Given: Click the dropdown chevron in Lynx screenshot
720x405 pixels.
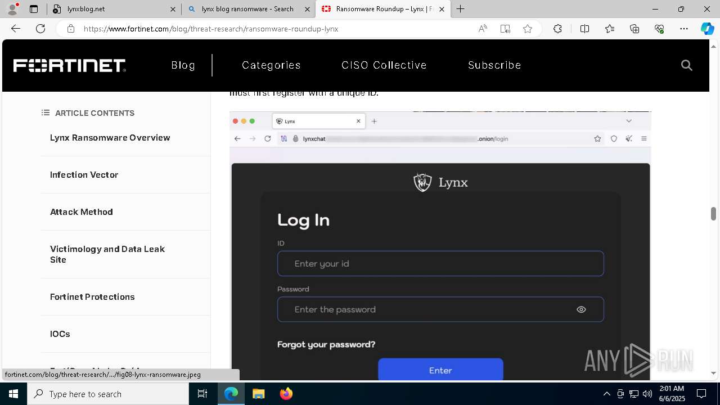Looking at the screenshot, I should 629,121.
